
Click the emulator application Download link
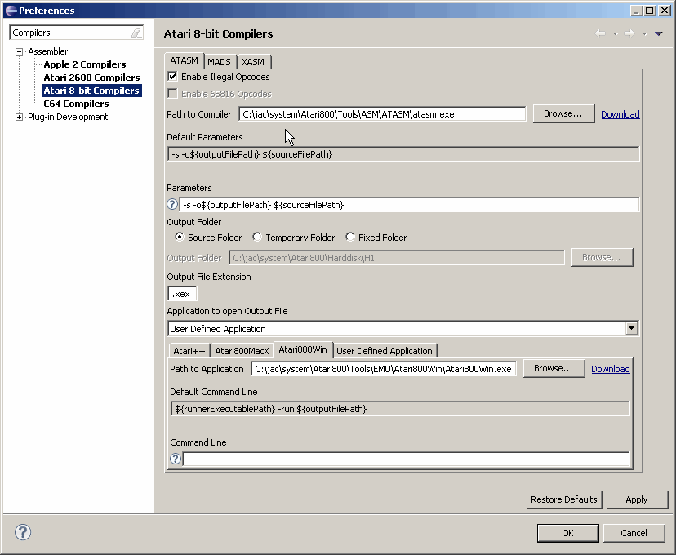coord(611,369)
